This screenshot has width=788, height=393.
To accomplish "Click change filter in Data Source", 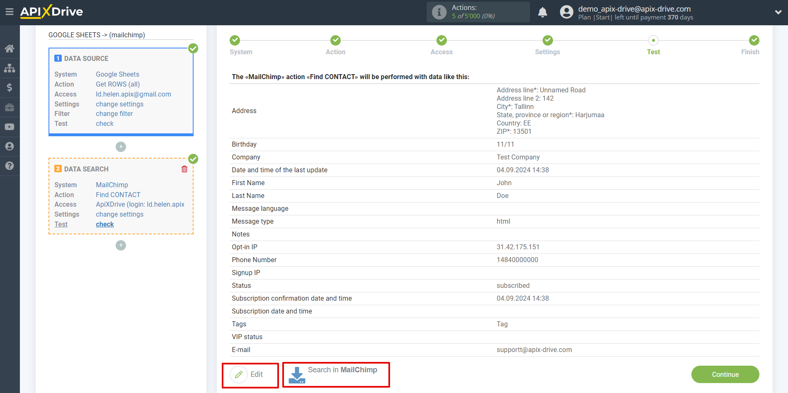I will (114, 113).
